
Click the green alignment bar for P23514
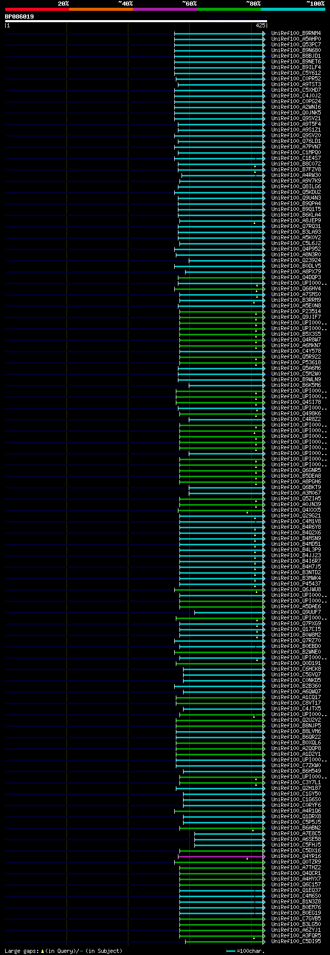222,311
